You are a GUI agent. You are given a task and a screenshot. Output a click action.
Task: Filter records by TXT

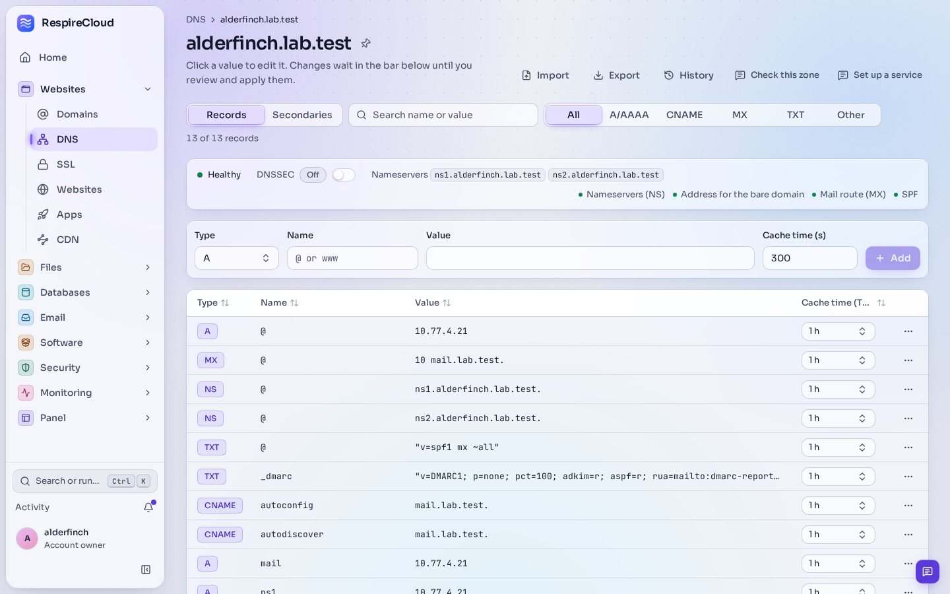pos(795,115)
